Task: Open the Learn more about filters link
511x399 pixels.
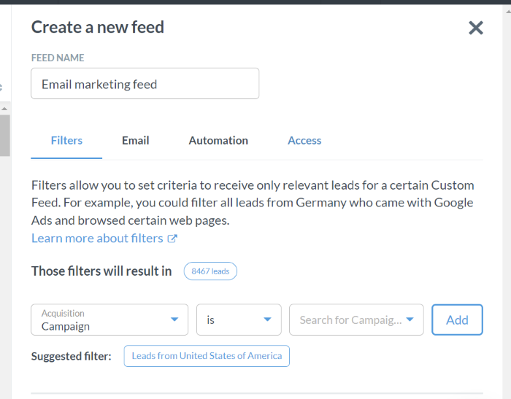Action: pos(97,239)
